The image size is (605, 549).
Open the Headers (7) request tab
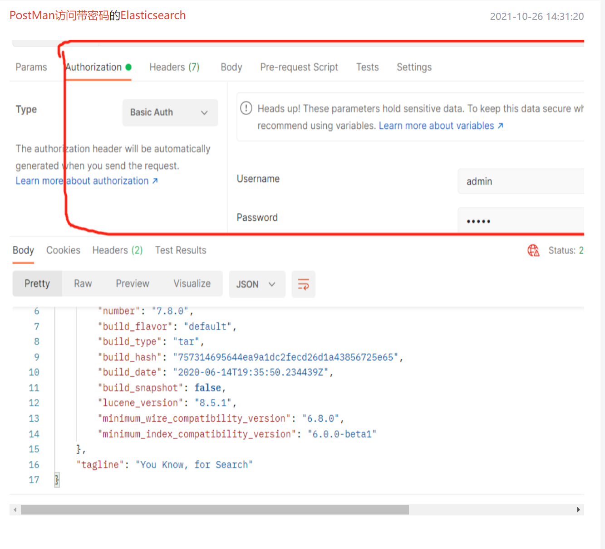pyautogui.click(x=174, y=67)
